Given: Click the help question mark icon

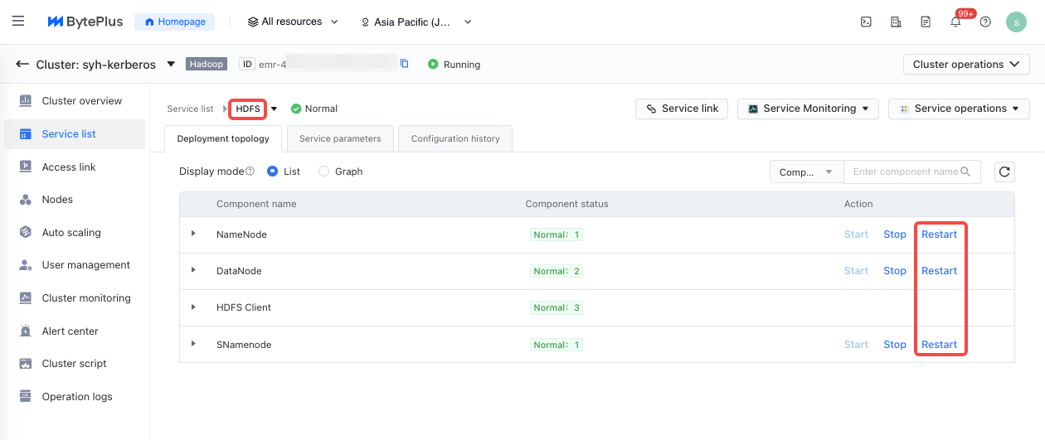Looking at the screenshot, I should 985,22.
